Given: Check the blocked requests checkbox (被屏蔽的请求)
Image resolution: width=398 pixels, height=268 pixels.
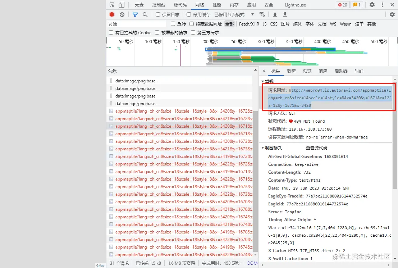Looking at the screenshot, I should click(157, 32).
